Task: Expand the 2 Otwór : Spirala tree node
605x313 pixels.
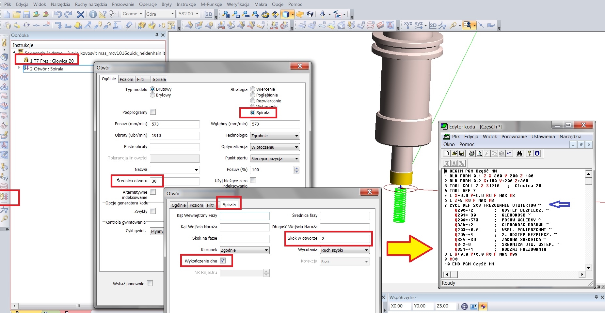Action: (x=19, y=67)
